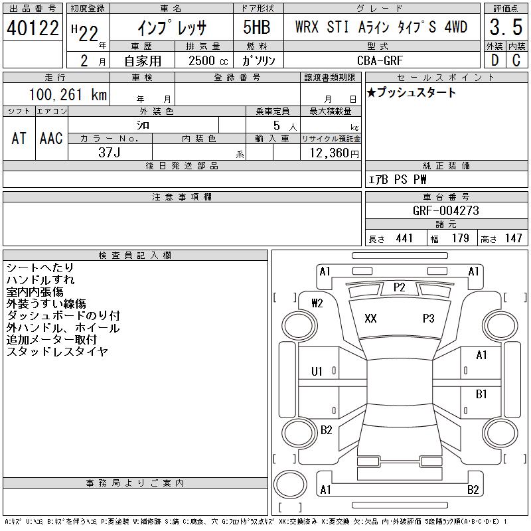Click the lot number 40122
Viewport: 531px width, 531px height.
click(33, 28)
